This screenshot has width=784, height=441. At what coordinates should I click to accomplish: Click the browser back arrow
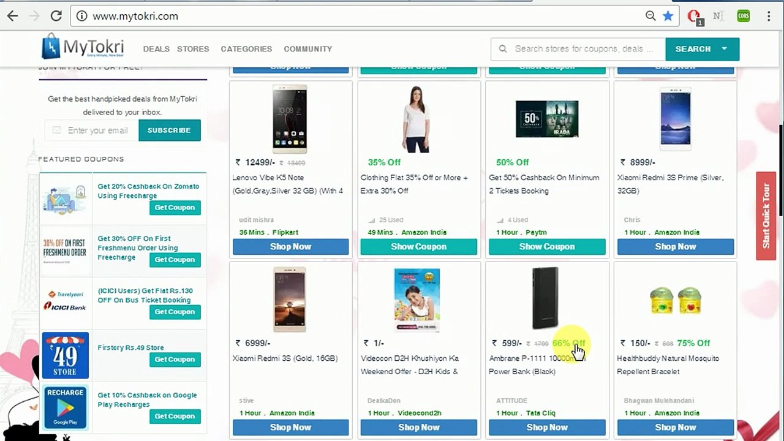click(12, 16)
